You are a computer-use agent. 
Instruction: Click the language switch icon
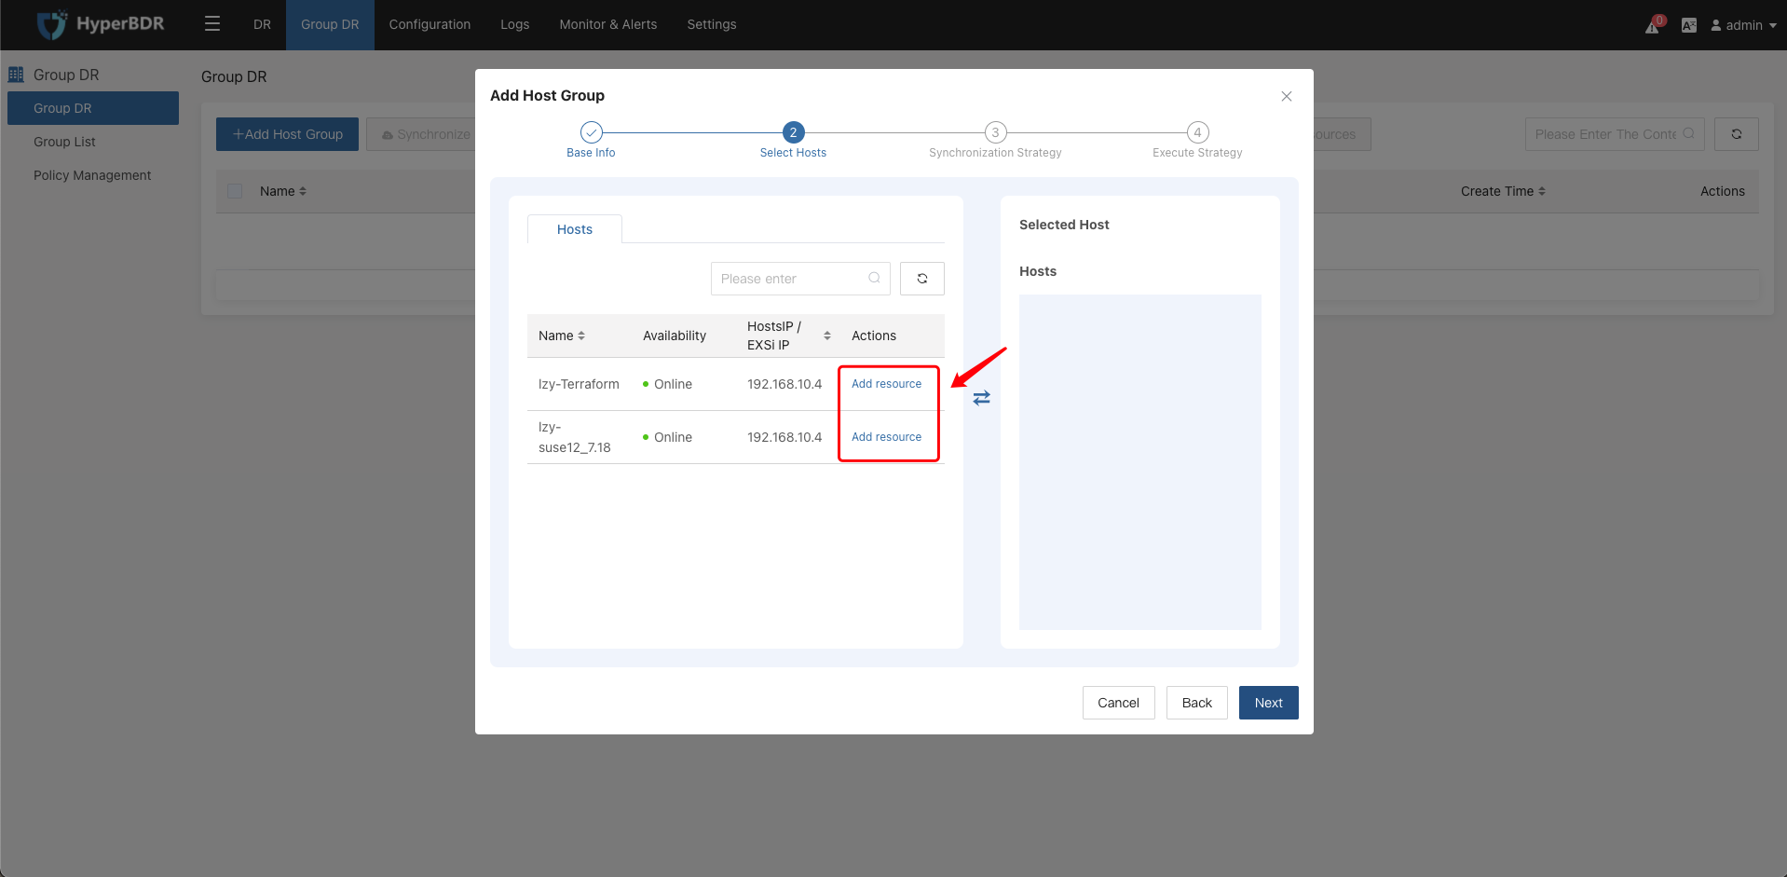pos(1689,25)
